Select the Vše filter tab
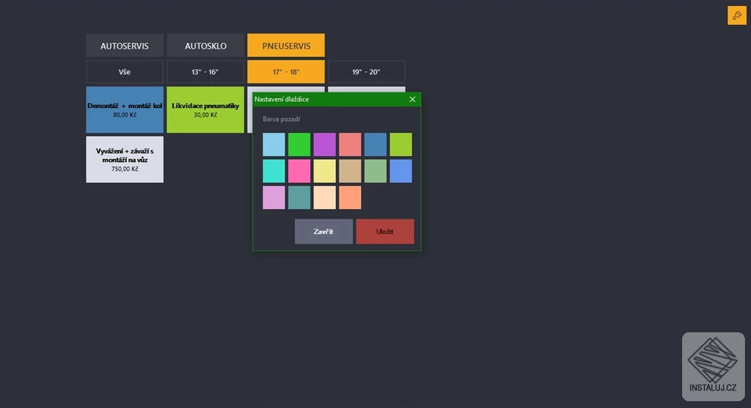Image resolution: width=751 pixels, height=408 pixels. click(124, 72)
